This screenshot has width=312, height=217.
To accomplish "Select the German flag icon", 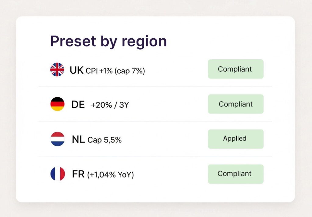I will pos(57,104).
